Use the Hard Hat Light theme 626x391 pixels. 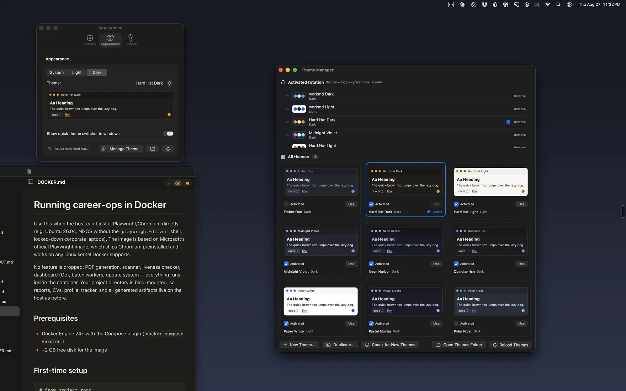point(521,204)
